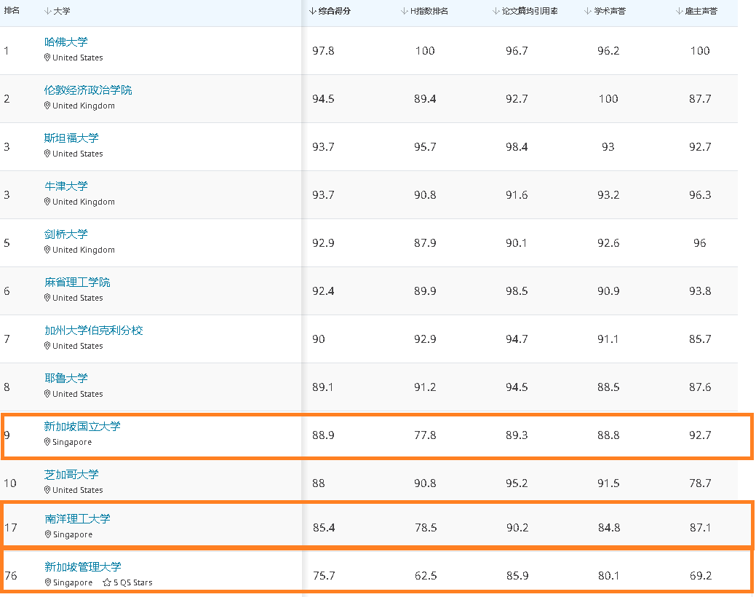The width and height of the screenshot is (756, 597).
Task: Open 剑桥大学 link
Action: pyautogui.click(x=66, y=234)
